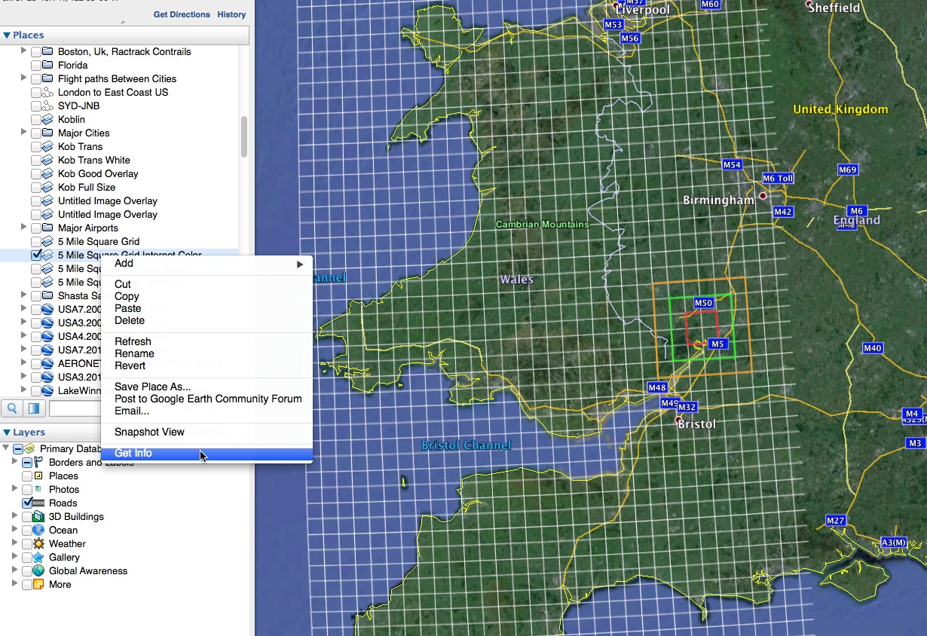927x636 pixels.
Task: Open the History link
Action: (231, 14)
